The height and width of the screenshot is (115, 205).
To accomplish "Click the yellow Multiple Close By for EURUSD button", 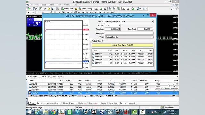I will pos(122,45).
